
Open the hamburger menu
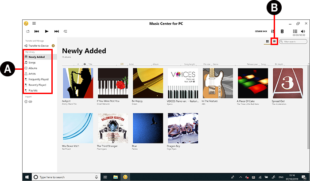[x=34, y=23]
